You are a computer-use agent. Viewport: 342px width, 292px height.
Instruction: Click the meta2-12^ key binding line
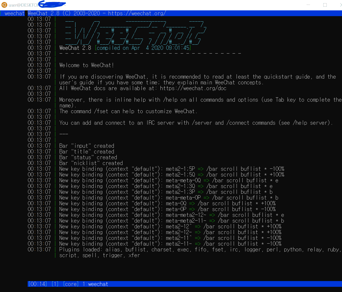point(170,227)
